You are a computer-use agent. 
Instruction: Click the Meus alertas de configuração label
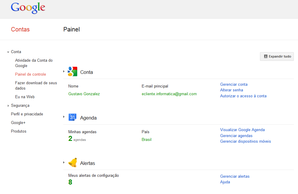(94, 176)
